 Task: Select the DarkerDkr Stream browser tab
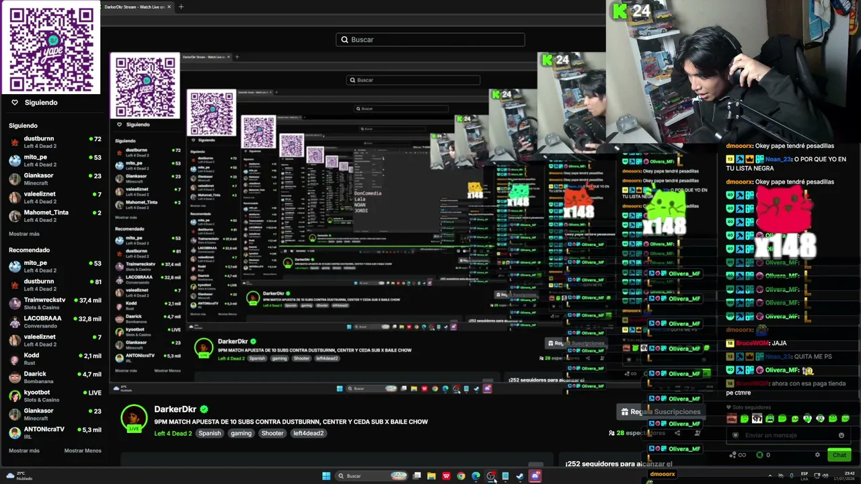tap(135, 7)
